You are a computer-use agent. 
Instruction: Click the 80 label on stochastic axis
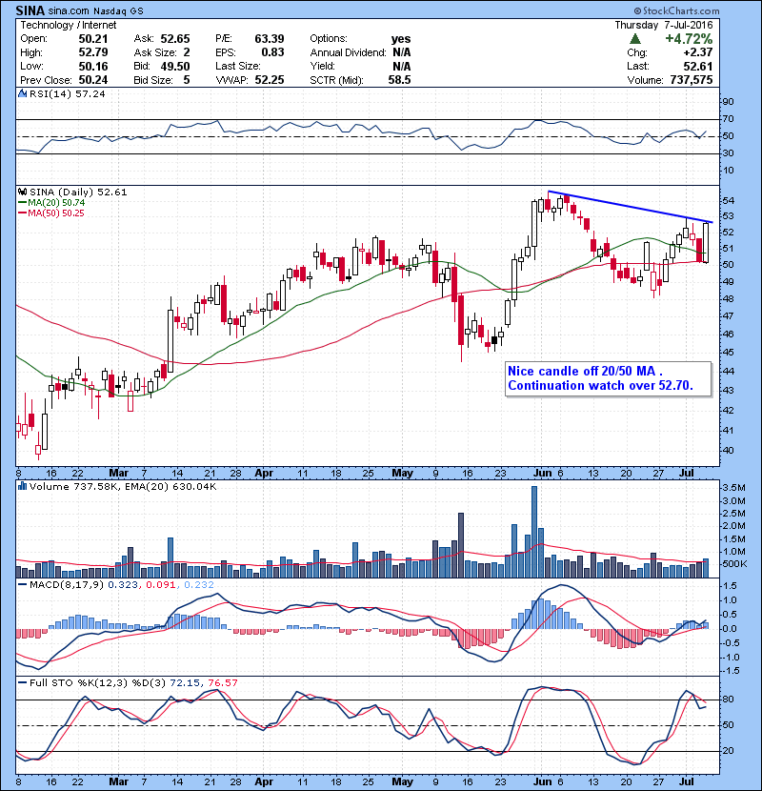coord(729,700)
